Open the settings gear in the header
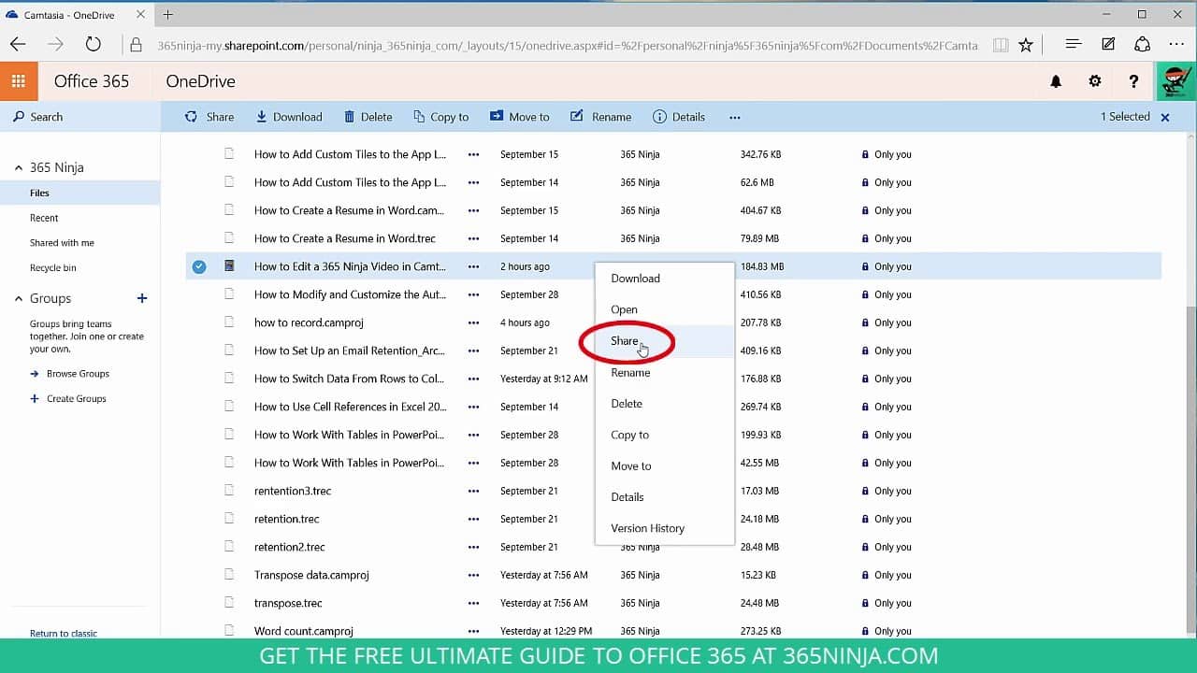This screenshot has width=1197, height=673. (x=1095, y=81)
